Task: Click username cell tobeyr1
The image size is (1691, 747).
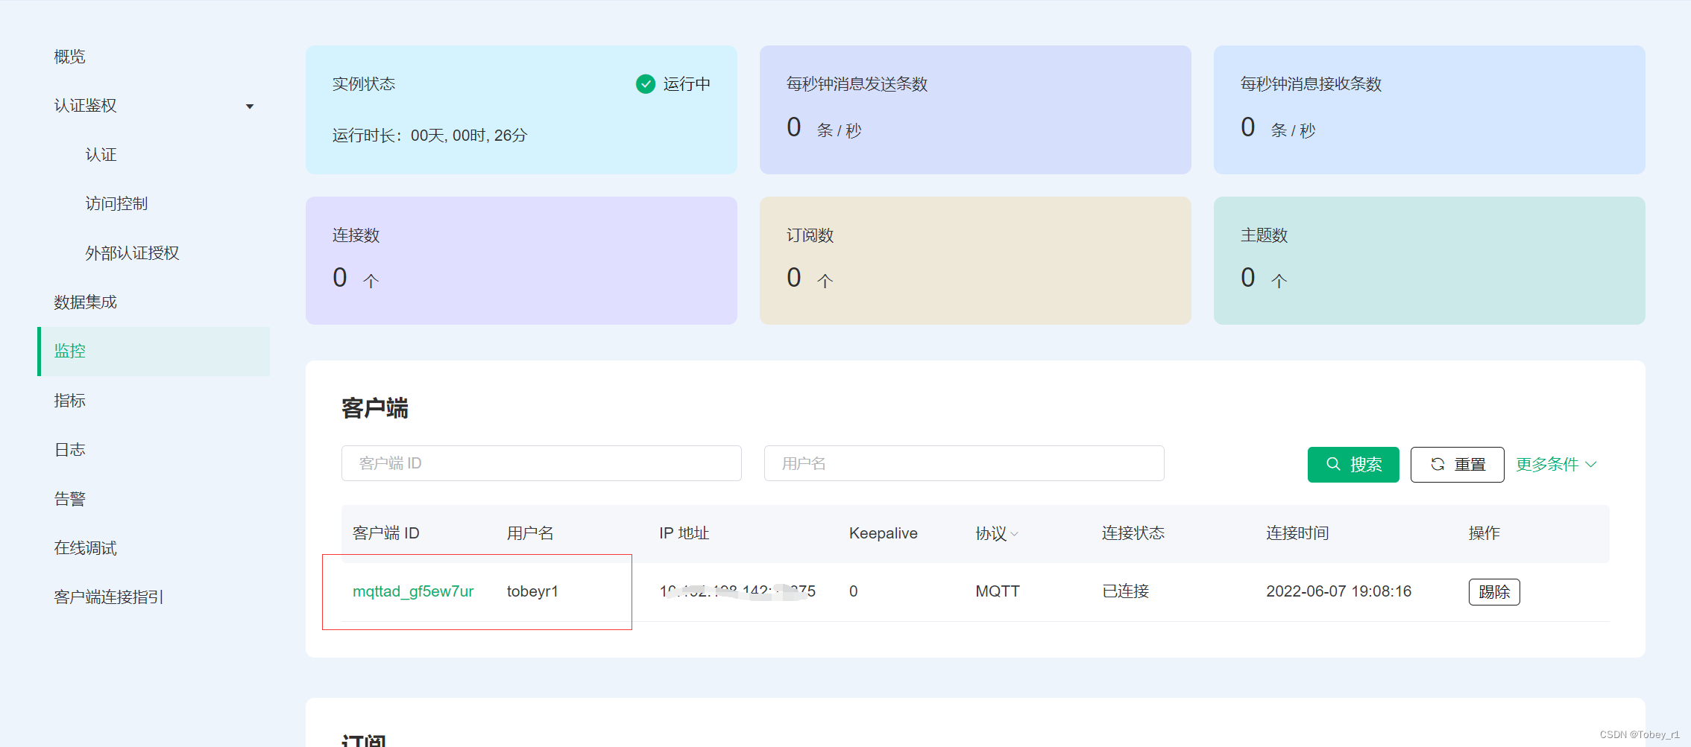Action: click(532, 591)
